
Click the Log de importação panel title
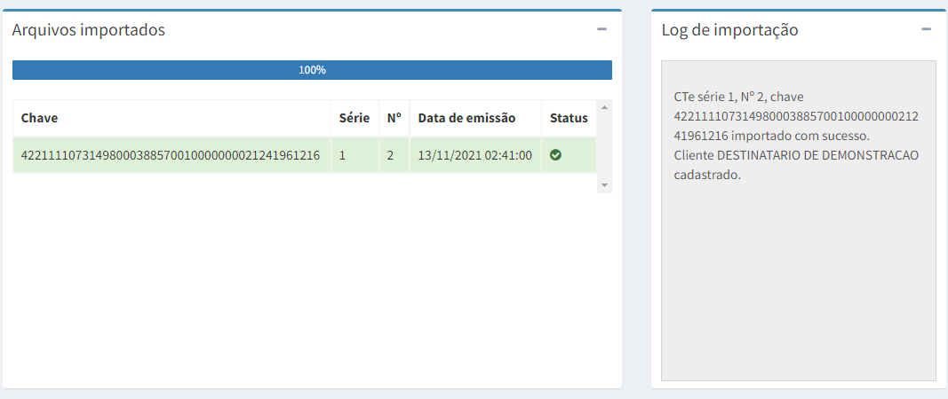pos(729,29)
